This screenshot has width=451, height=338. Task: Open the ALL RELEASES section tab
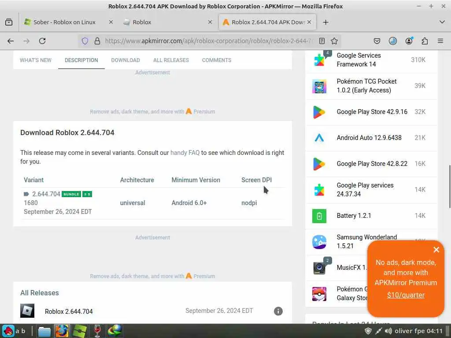(171, 60)
